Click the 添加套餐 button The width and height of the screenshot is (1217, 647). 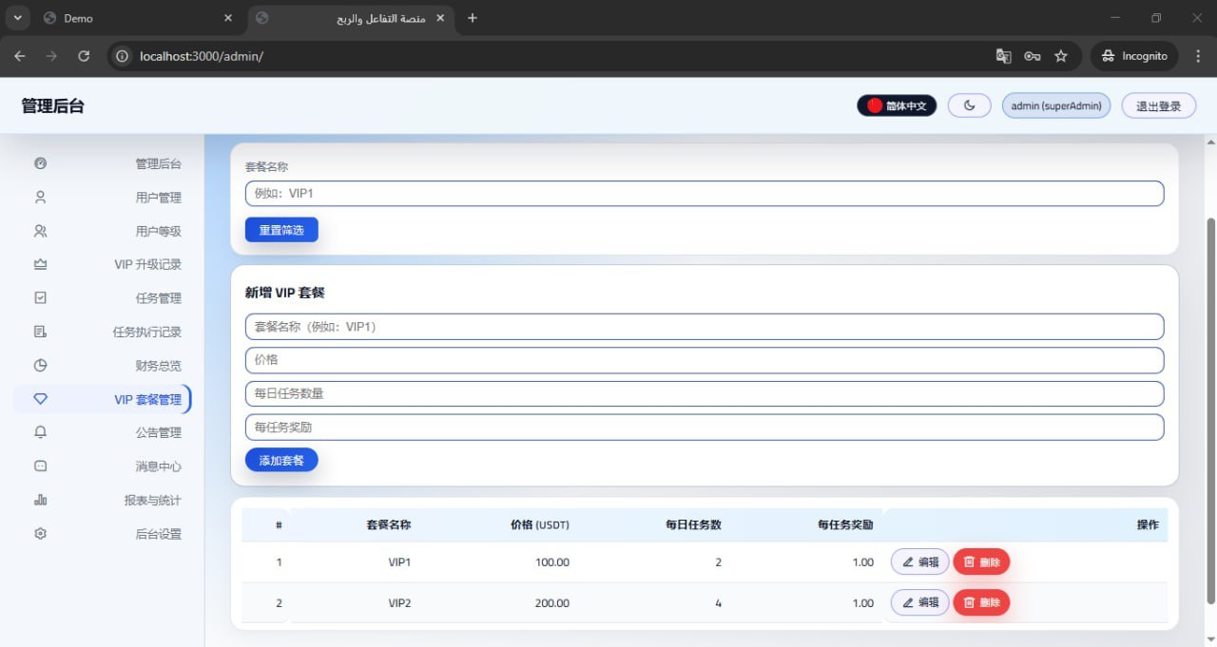(281, 460)
